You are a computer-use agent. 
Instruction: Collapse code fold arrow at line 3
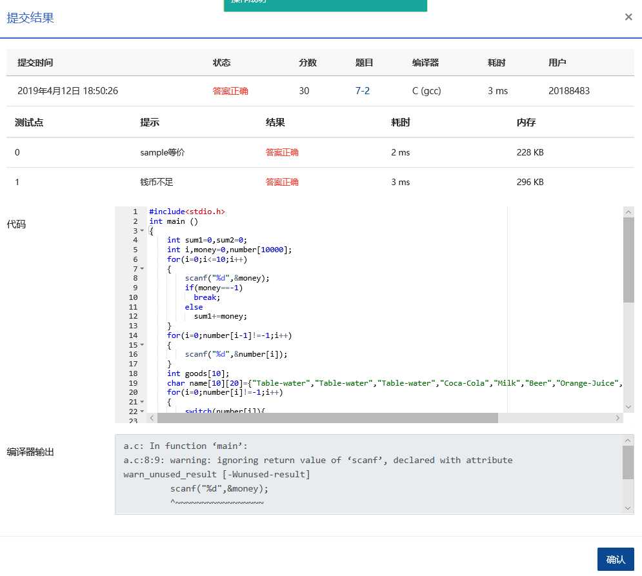pyautogui.click(x=142, y=230)
